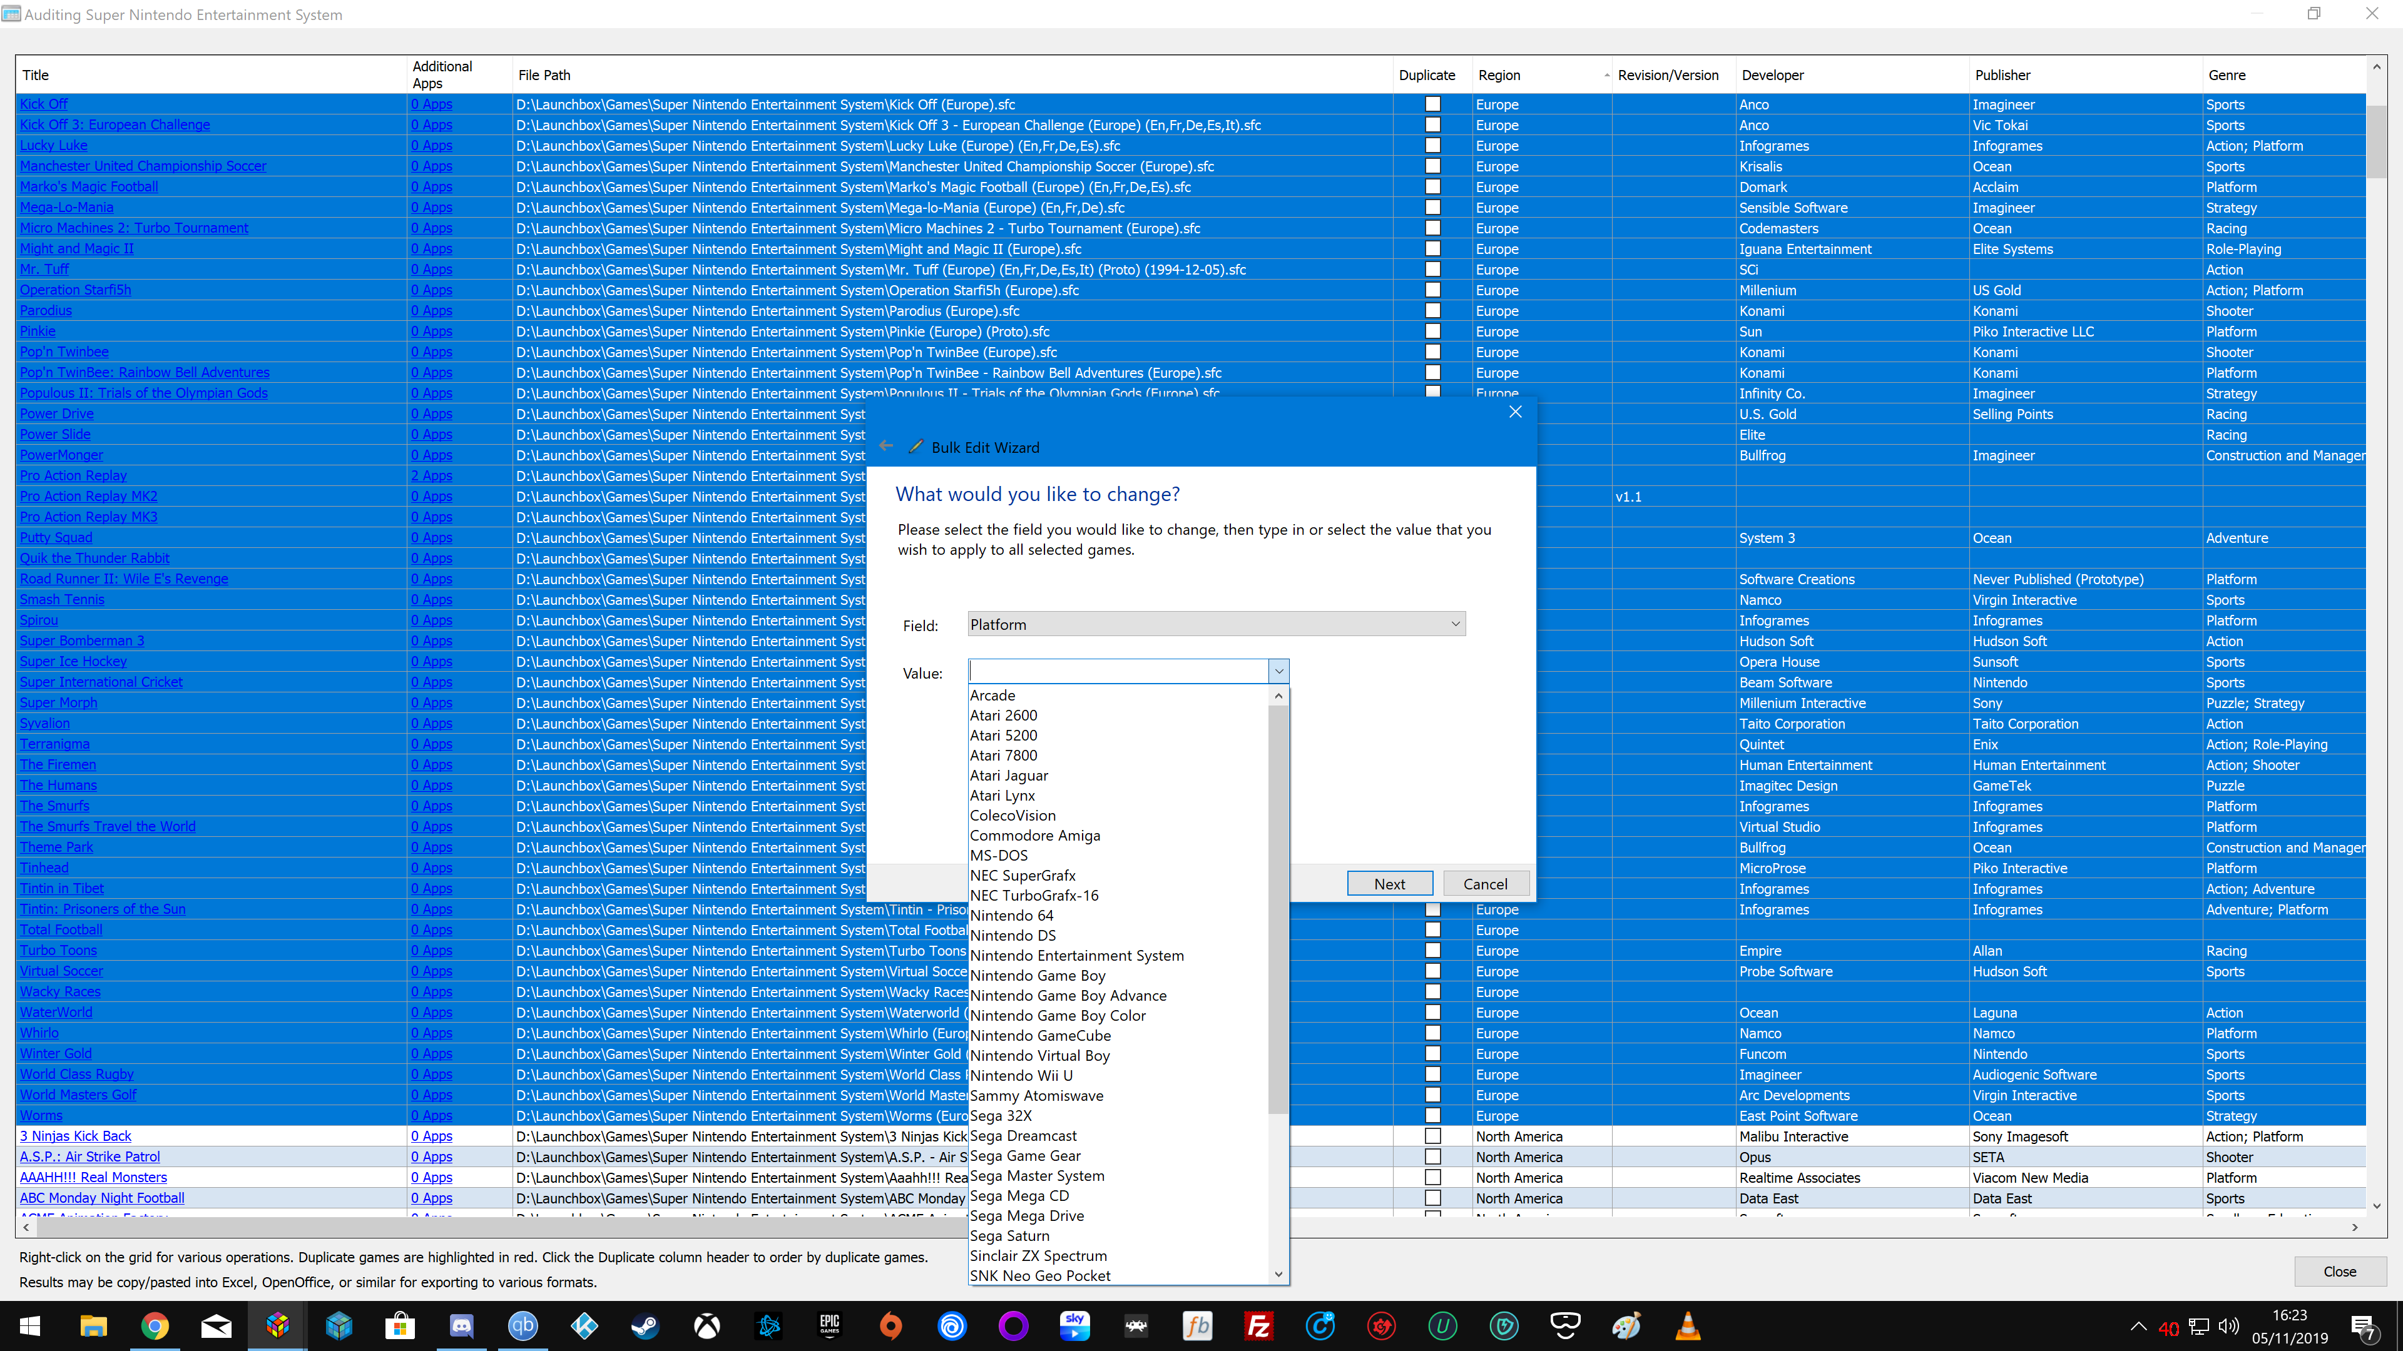Open Microsoft Store from the taskbar
Viewport: 2403px width, 1351px height.
(x=400, y=1326)
